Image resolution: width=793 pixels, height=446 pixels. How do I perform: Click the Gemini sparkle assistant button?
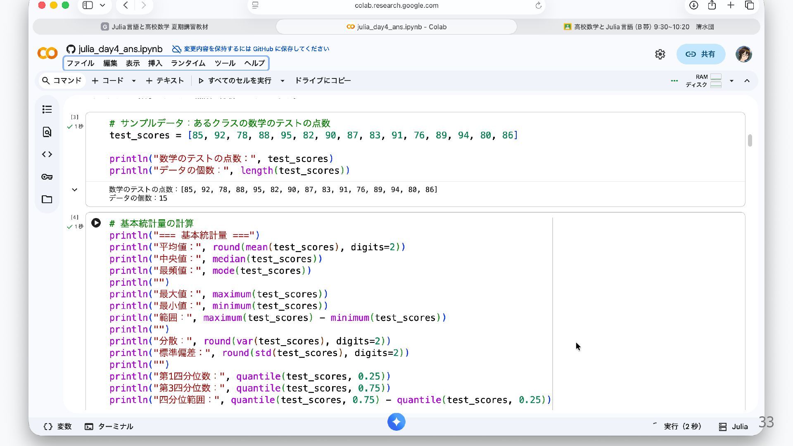[396, 422]
